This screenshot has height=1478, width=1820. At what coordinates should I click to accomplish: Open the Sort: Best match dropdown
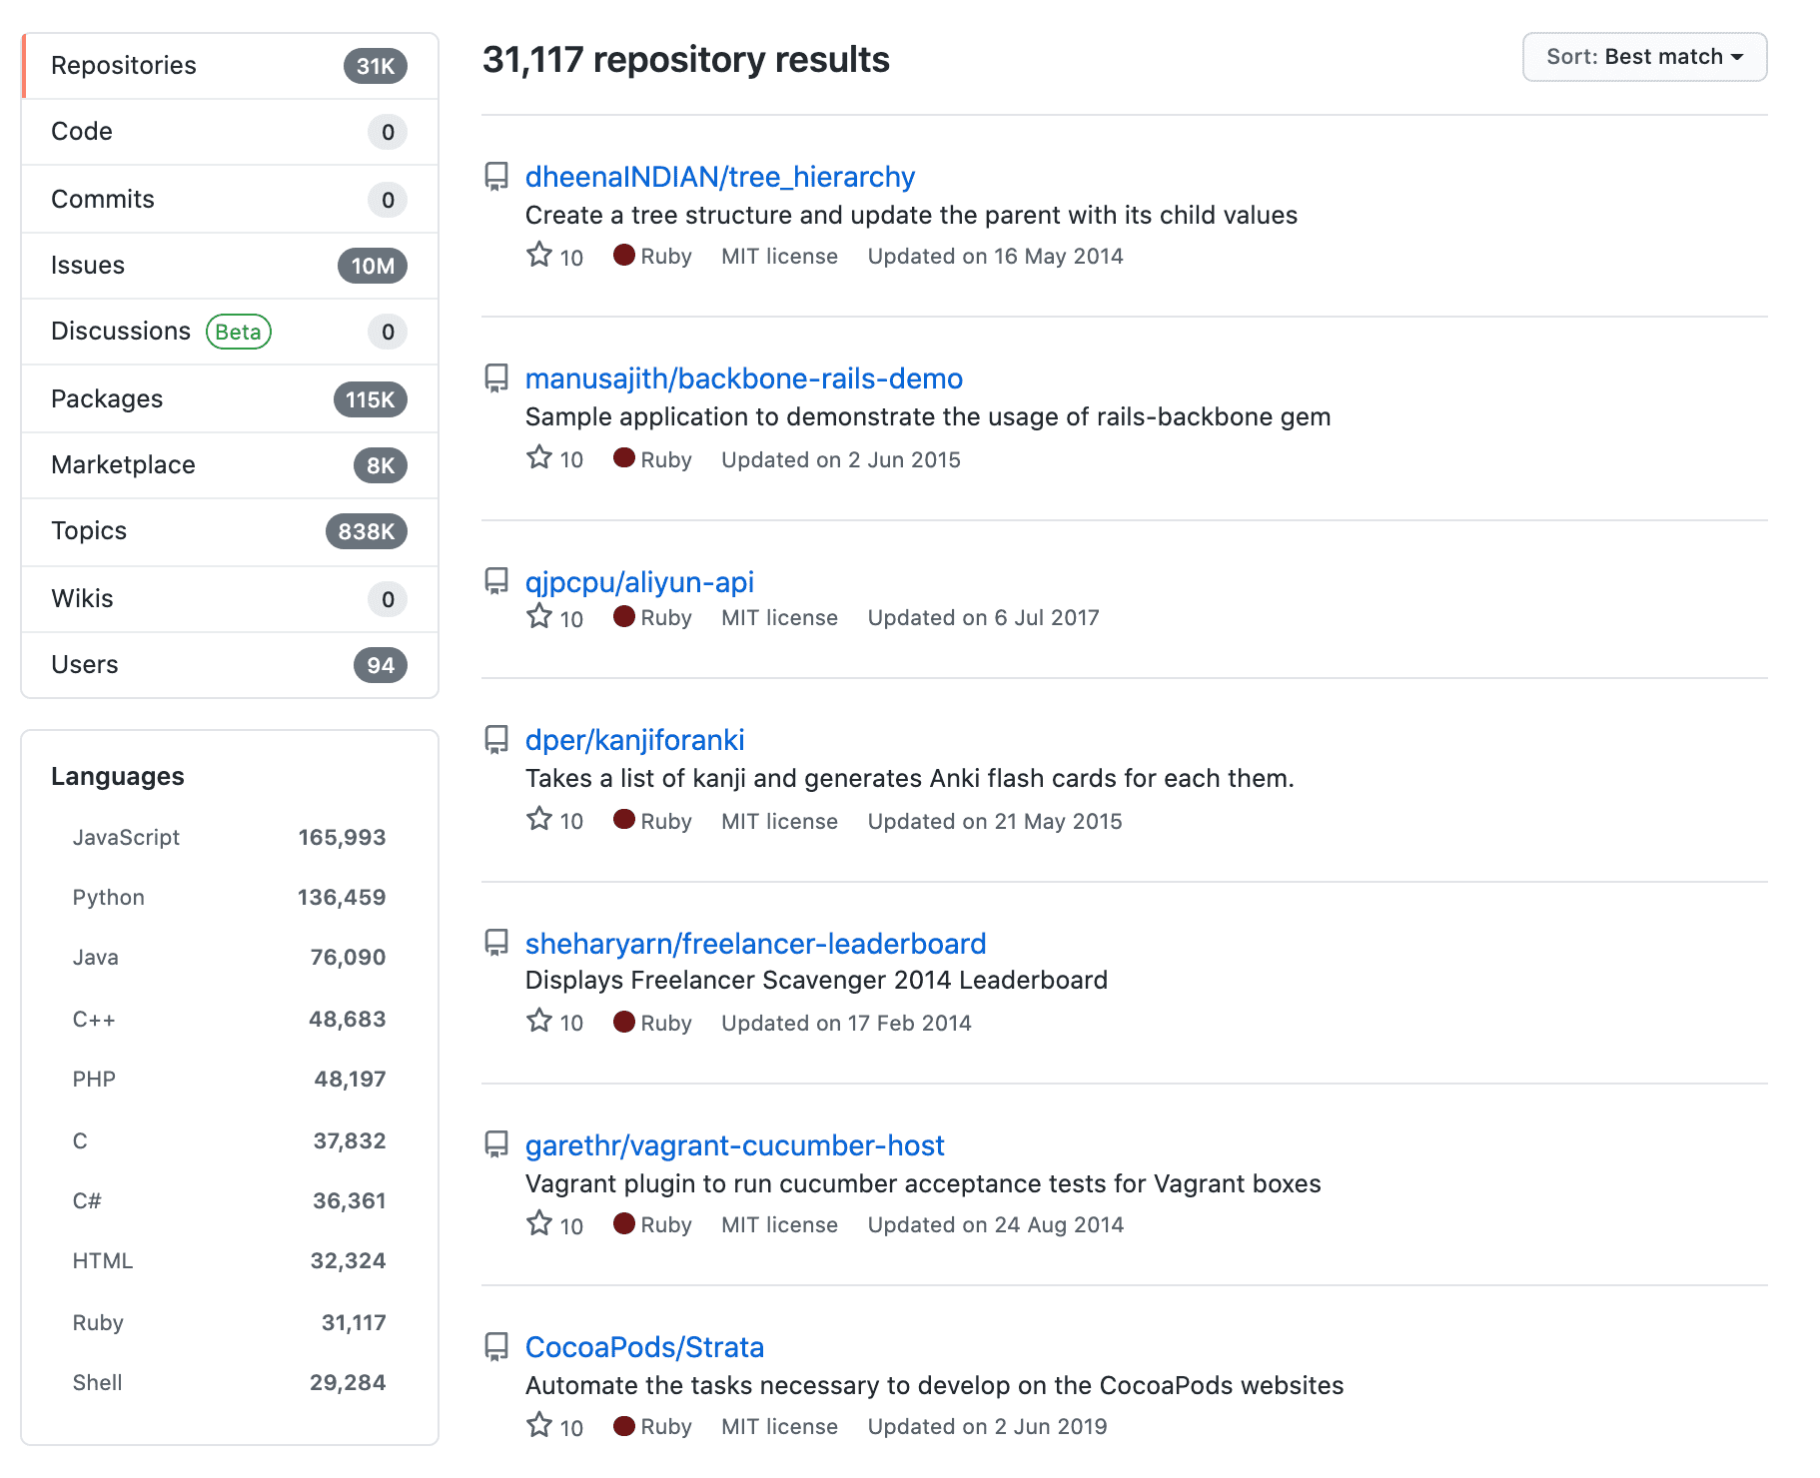tap(1643, 57)
